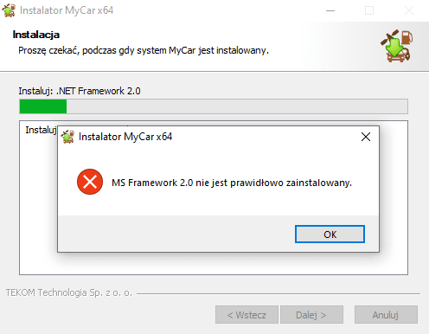
Task: Click the OK button in error dialog
Action: [x=330, y=234]
